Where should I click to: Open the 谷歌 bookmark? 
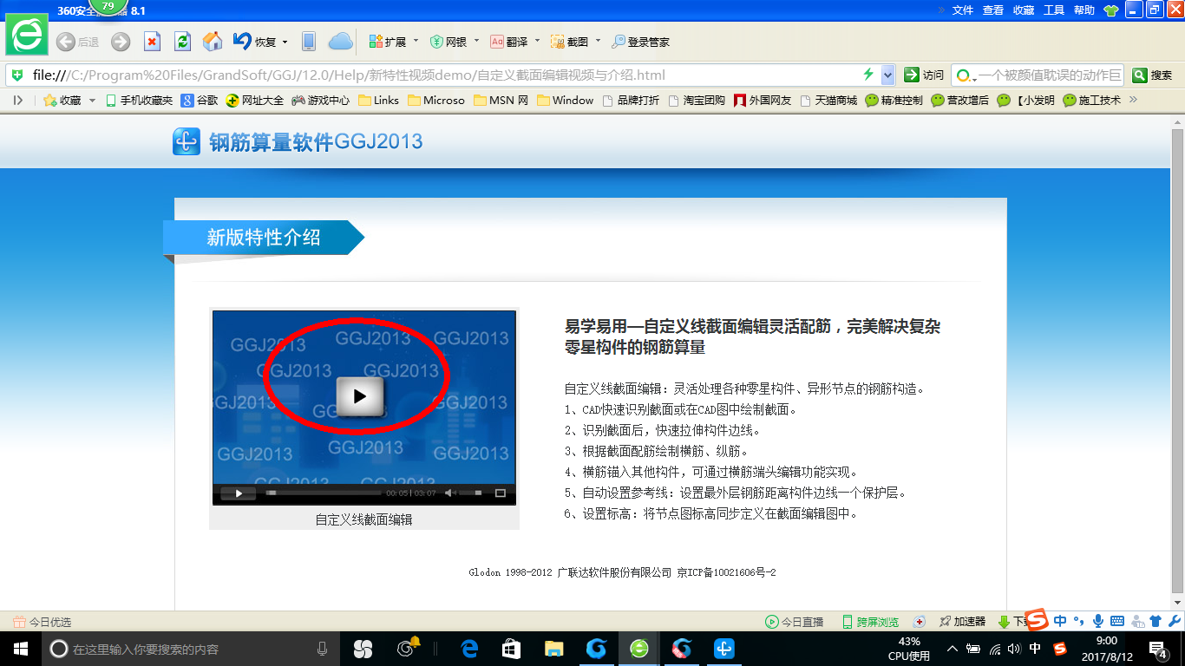tap(200, 100)
